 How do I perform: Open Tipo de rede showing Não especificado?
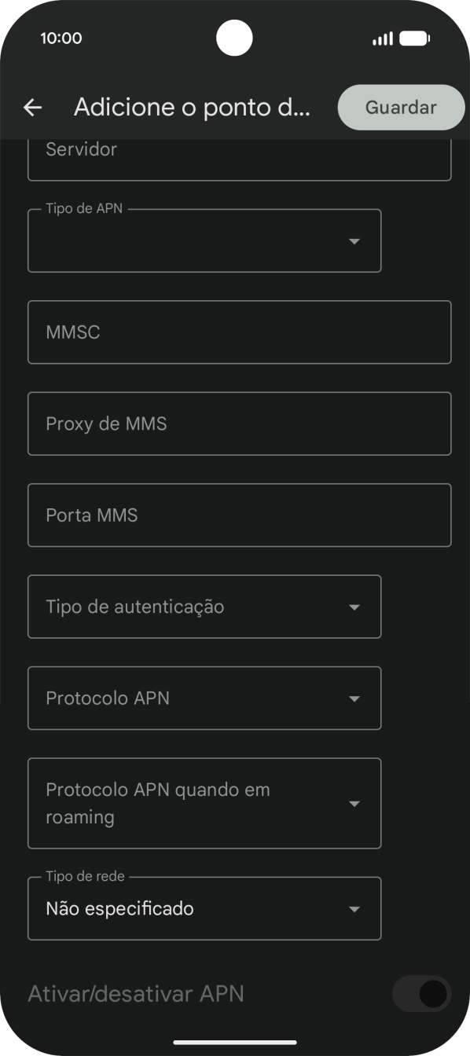coord(204,908)
